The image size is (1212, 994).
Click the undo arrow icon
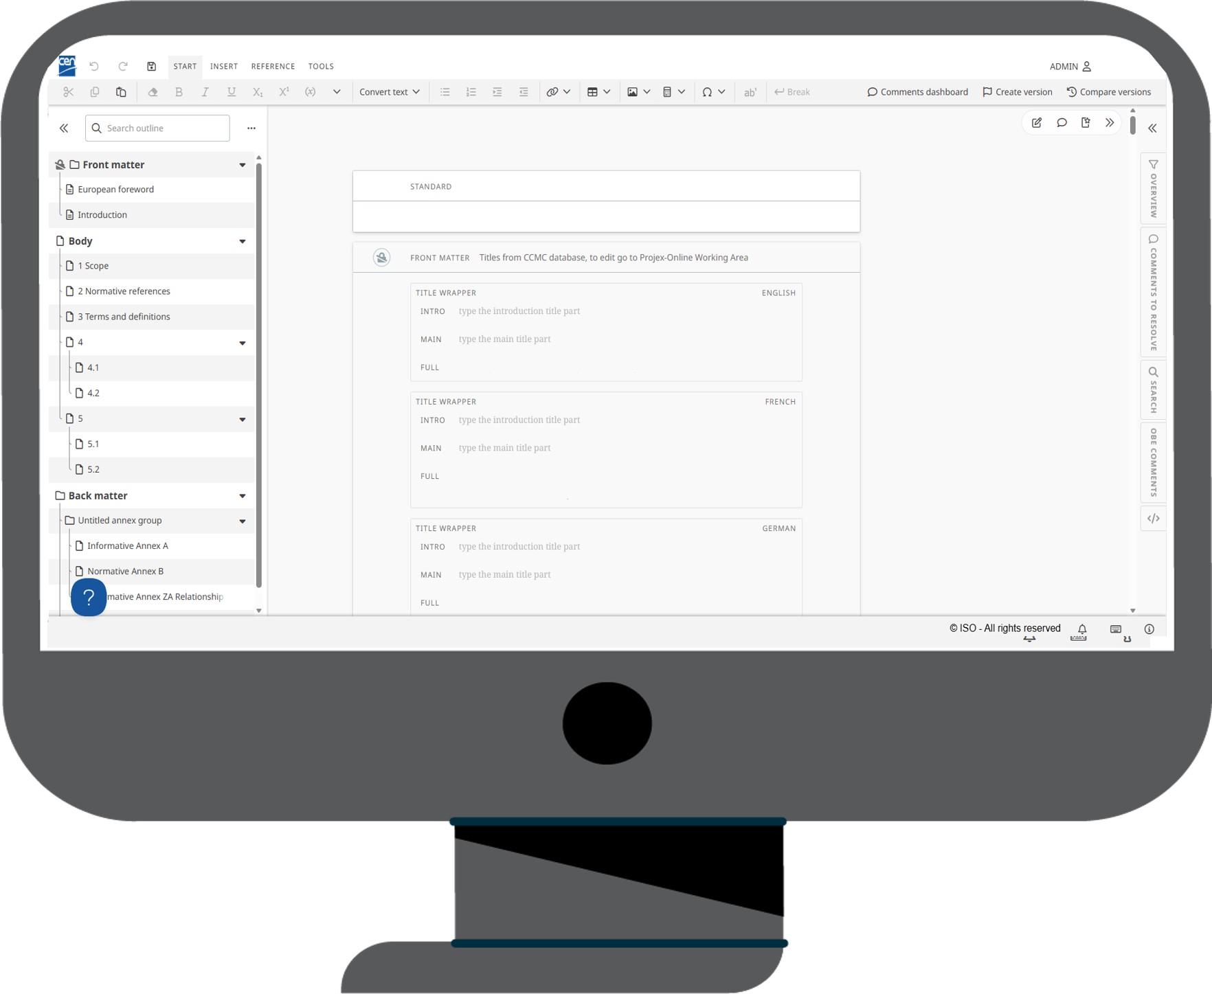point(94,67)
